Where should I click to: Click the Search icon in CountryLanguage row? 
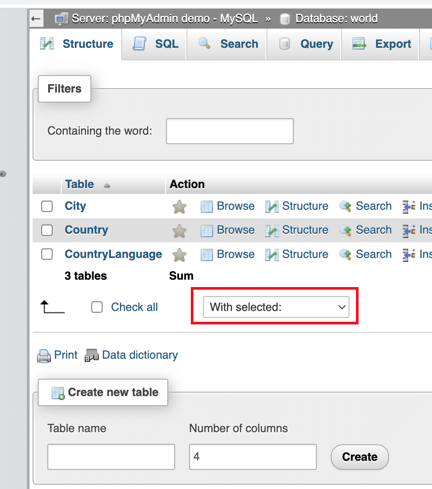tap(346, 254)
